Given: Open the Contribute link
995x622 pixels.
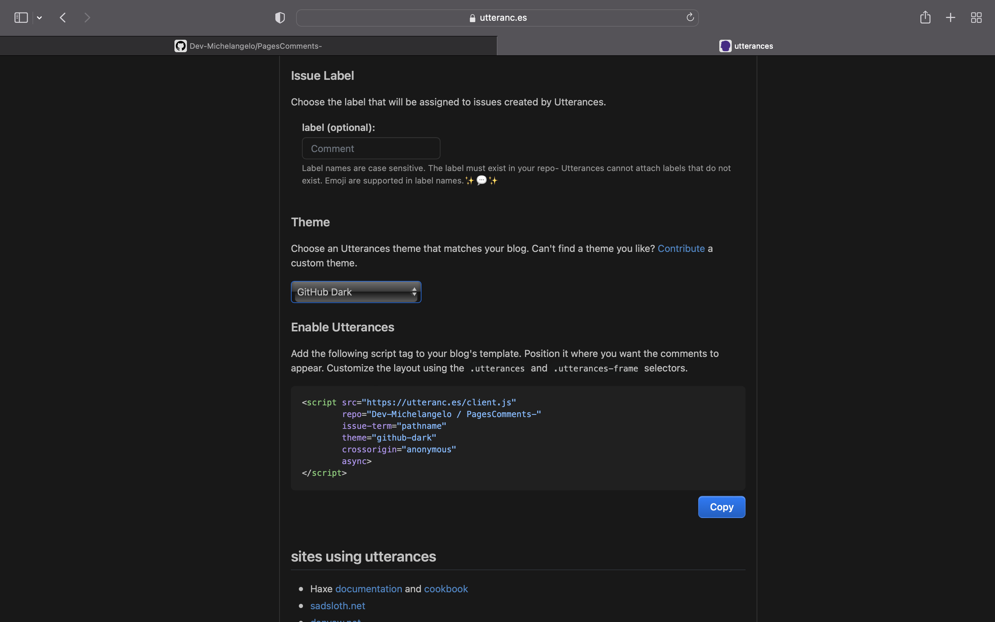Looking at the screenshot, I should (681, 248).
